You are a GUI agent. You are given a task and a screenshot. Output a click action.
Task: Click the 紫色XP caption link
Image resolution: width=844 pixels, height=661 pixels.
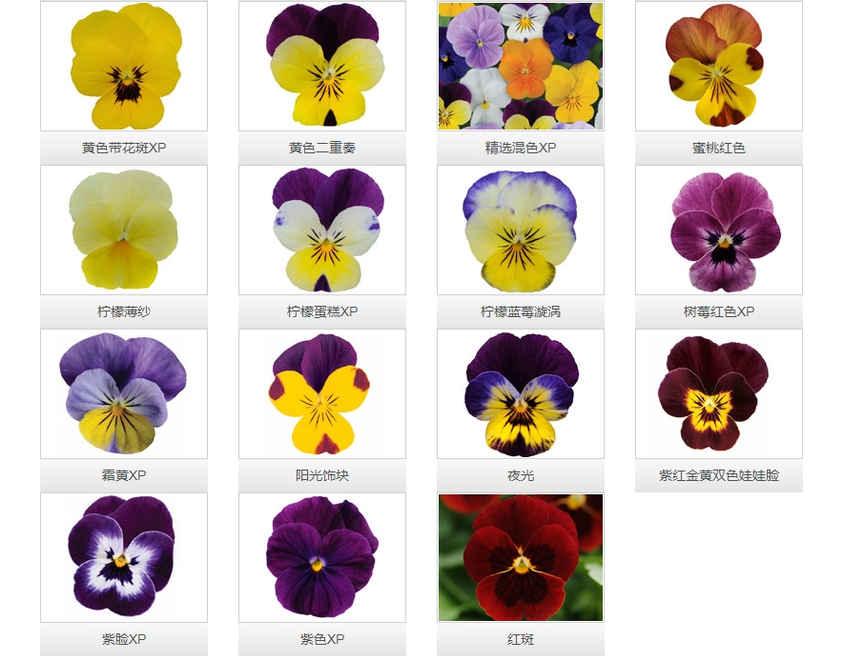click(x=322, y=639)
